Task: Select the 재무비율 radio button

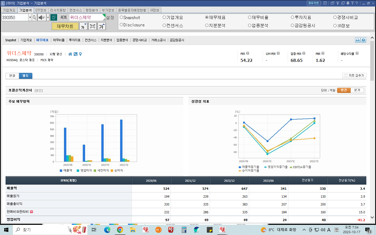Action: pos(250,17)
